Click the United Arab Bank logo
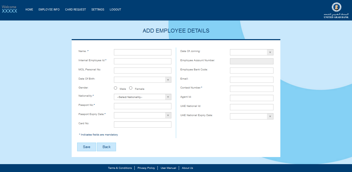This screenshot has height=172, width=352. [336, 11]
